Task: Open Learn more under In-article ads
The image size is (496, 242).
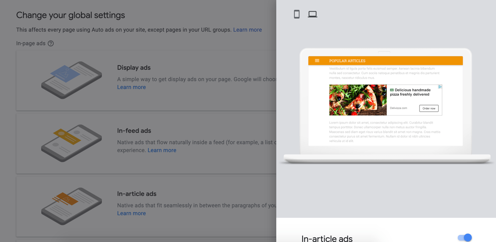Action: coord(131,214)
